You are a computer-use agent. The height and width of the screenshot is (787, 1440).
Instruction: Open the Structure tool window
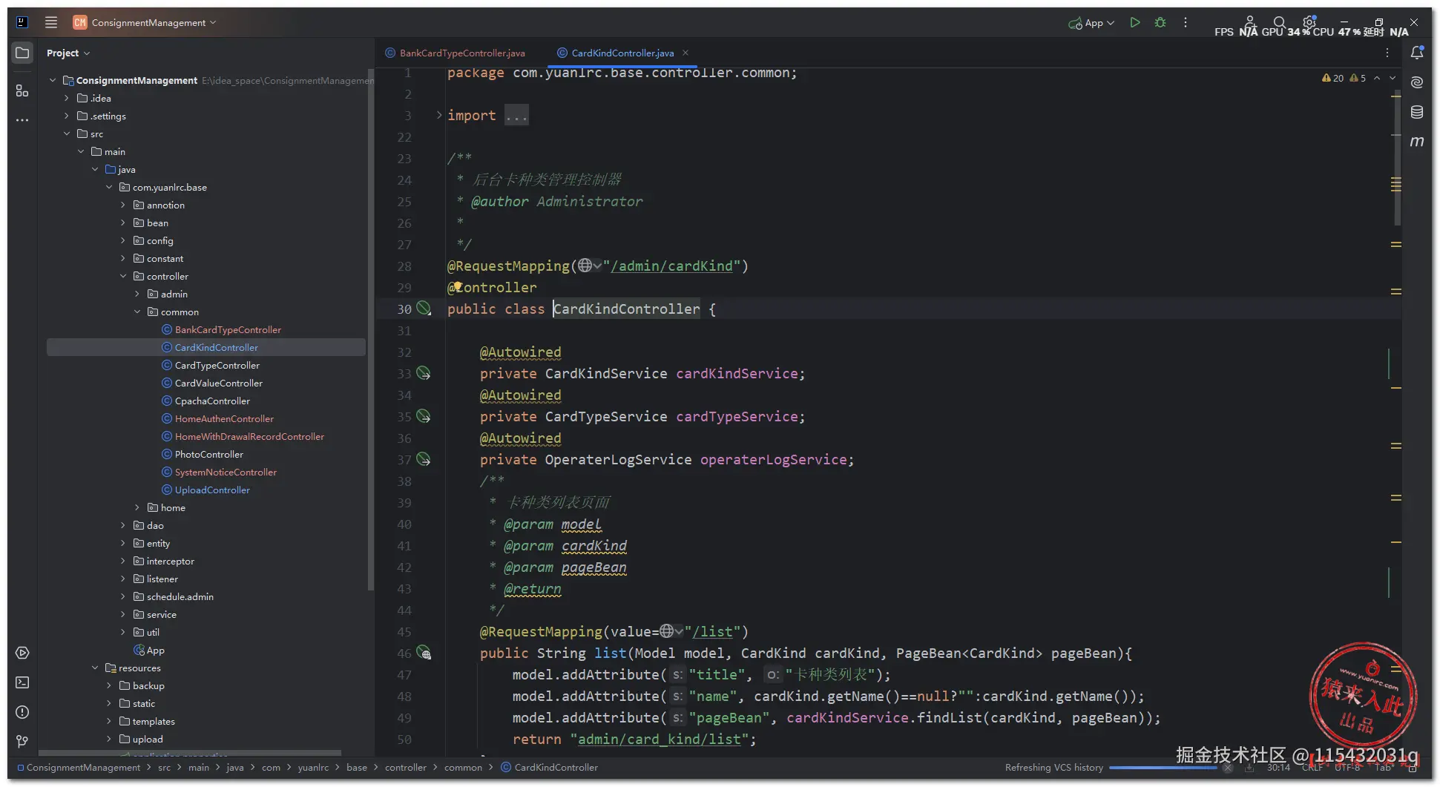22,90
